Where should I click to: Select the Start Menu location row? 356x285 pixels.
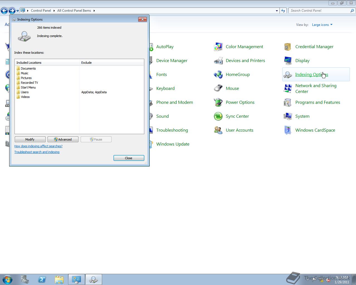[x=80, y=87]
